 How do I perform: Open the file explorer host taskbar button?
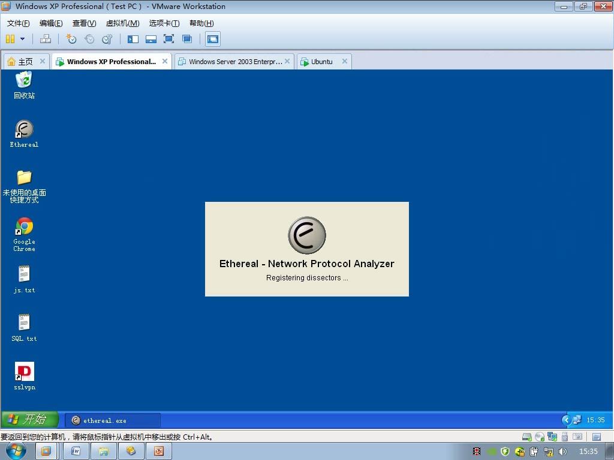103,451
